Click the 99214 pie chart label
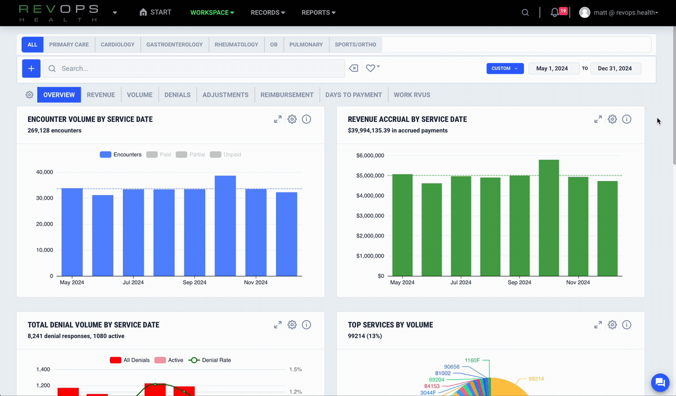This screenshot has width=676, height=396. click(x=536, y=379)
